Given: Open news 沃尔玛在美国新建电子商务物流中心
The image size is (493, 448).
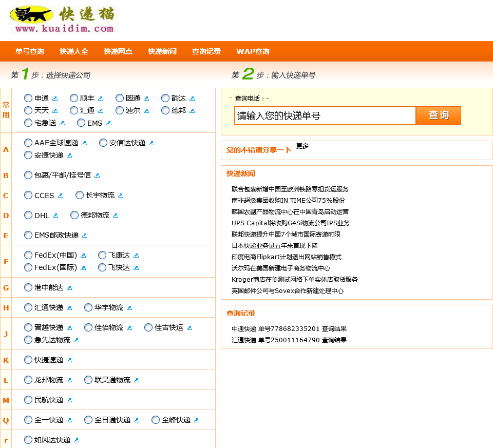Looking at the screenshot, I should (x=281, y=268).
